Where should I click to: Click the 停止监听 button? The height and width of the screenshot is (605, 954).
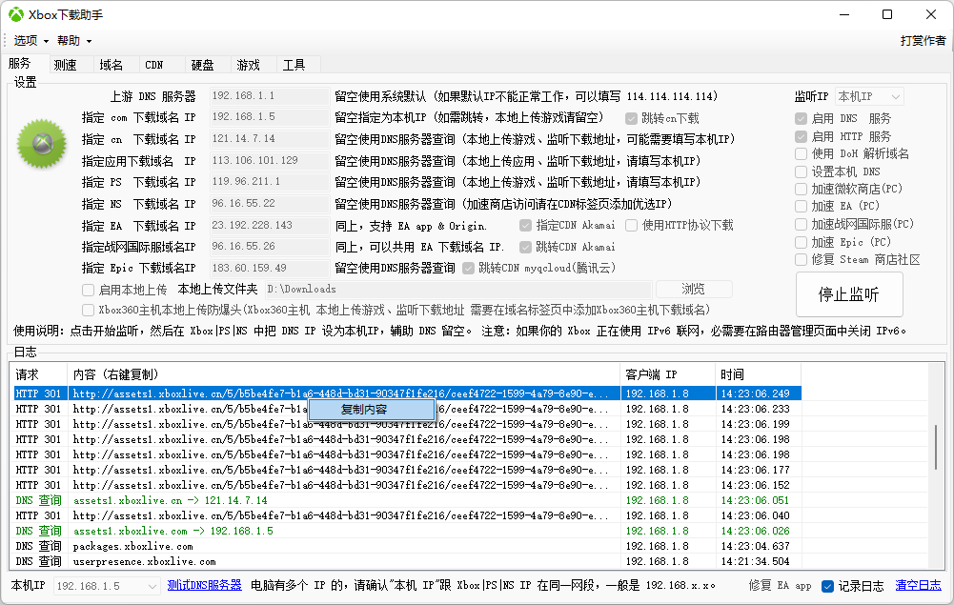click(x=849, y=294)
